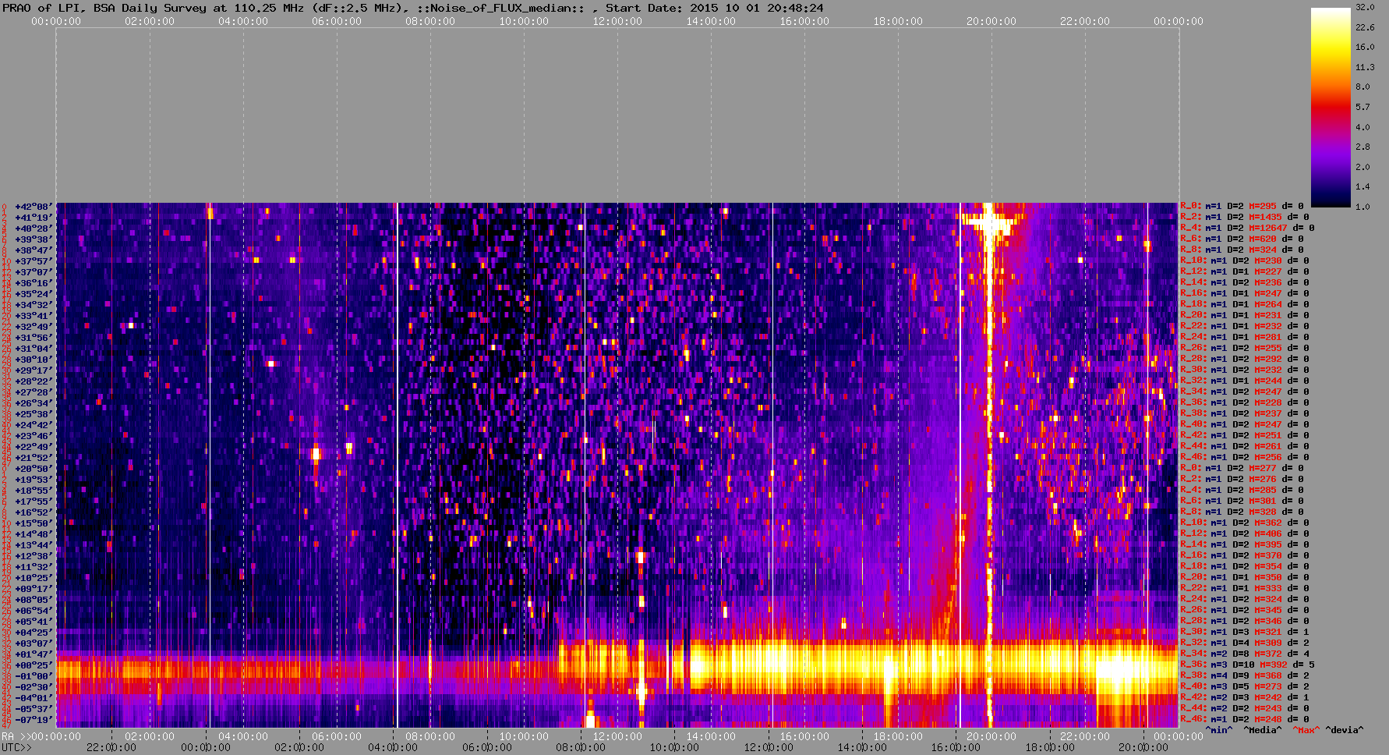The width and height of the screenshot is (1389, 755).
Task: Select the R_36 row with D=10 M=392
Action: (1247, 665)
